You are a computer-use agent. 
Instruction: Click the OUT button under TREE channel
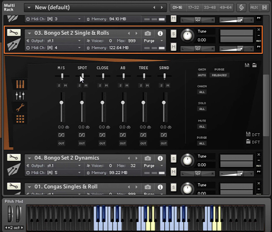click(143, 143)
